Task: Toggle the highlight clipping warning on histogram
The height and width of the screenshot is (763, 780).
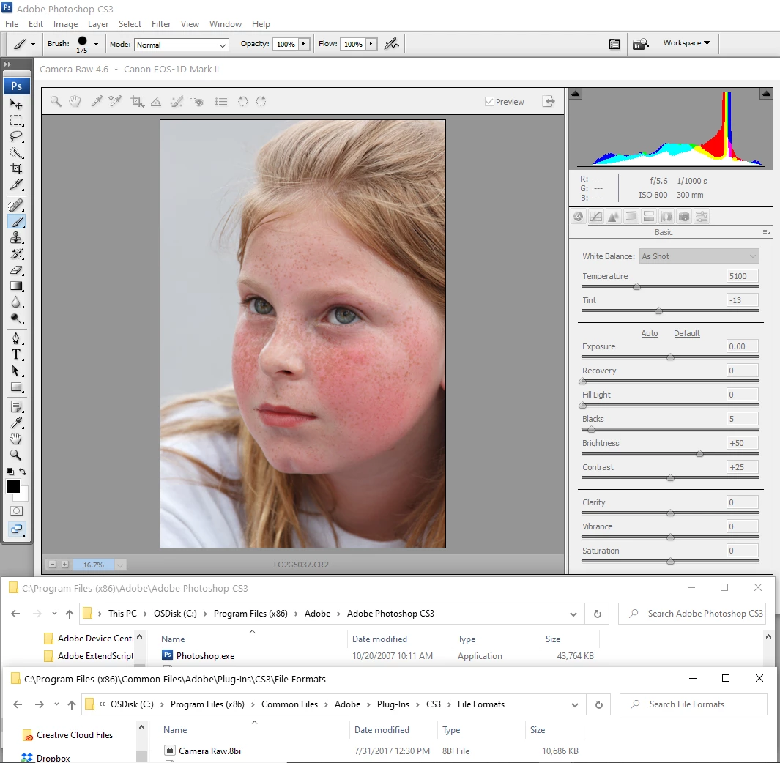Action: 765,94
